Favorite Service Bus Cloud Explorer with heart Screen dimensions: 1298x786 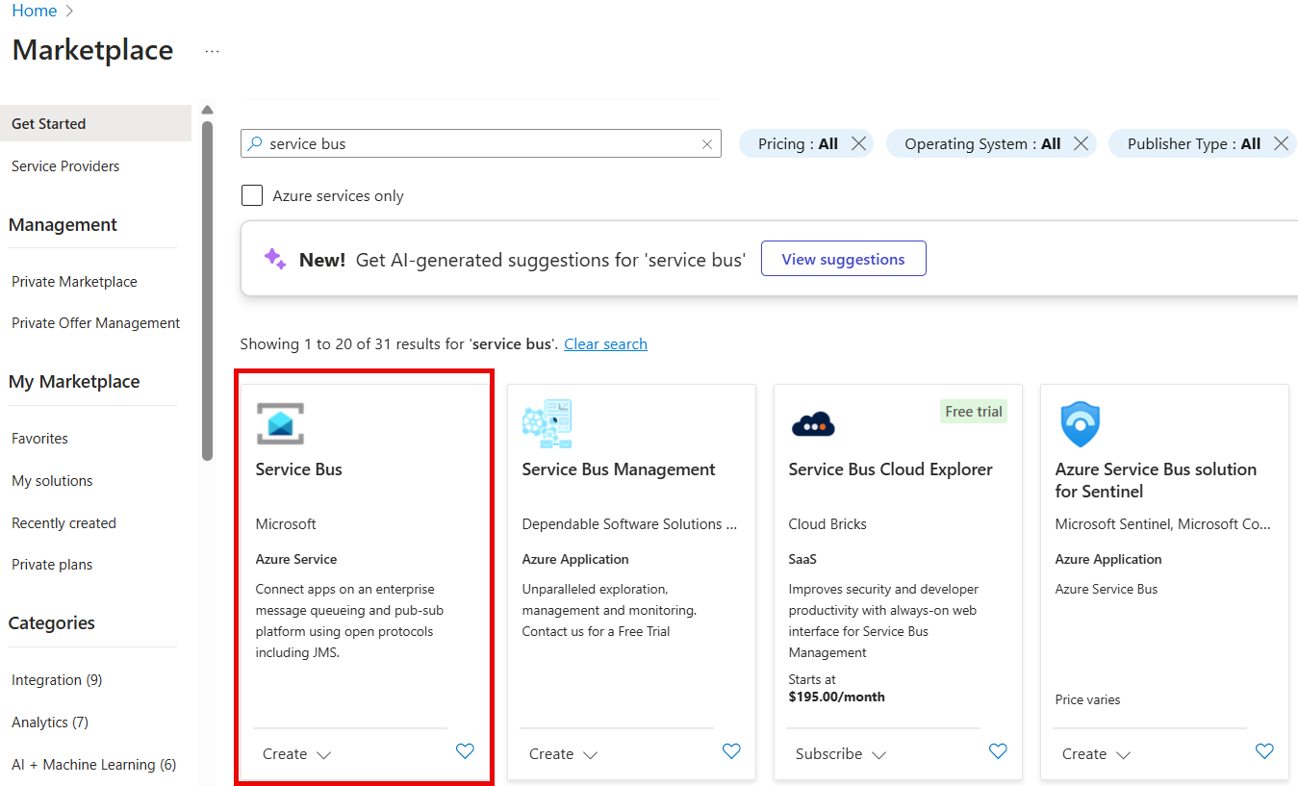(998, 751)
